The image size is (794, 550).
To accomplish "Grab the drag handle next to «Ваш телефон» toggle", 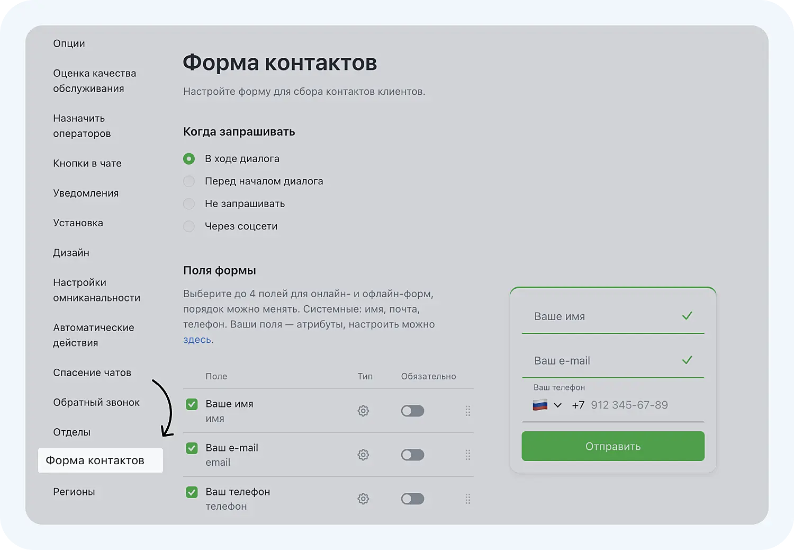I will (x=468, y=499).
